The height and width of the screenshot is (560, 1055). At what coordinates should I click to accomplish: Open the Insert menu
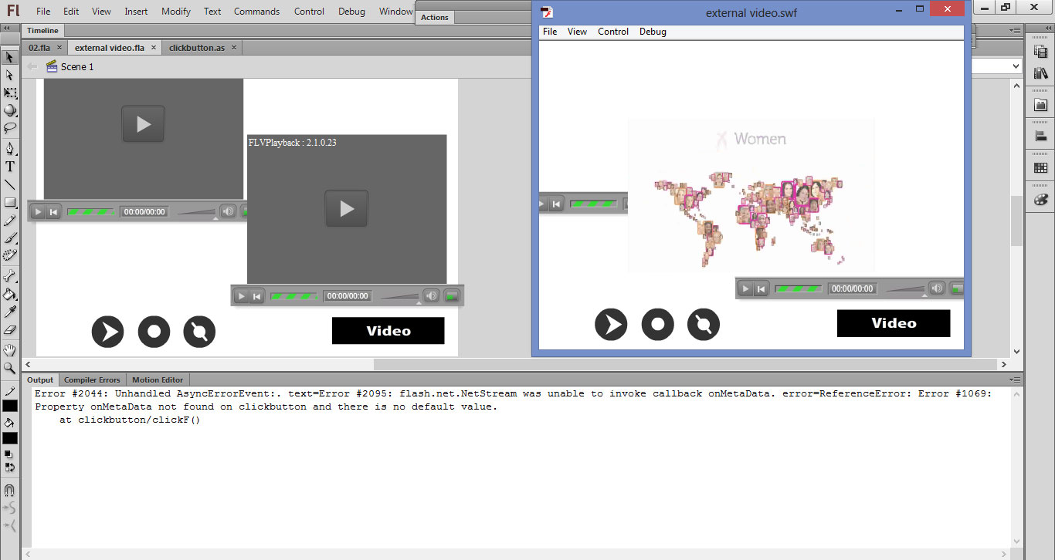pos(136,12)
